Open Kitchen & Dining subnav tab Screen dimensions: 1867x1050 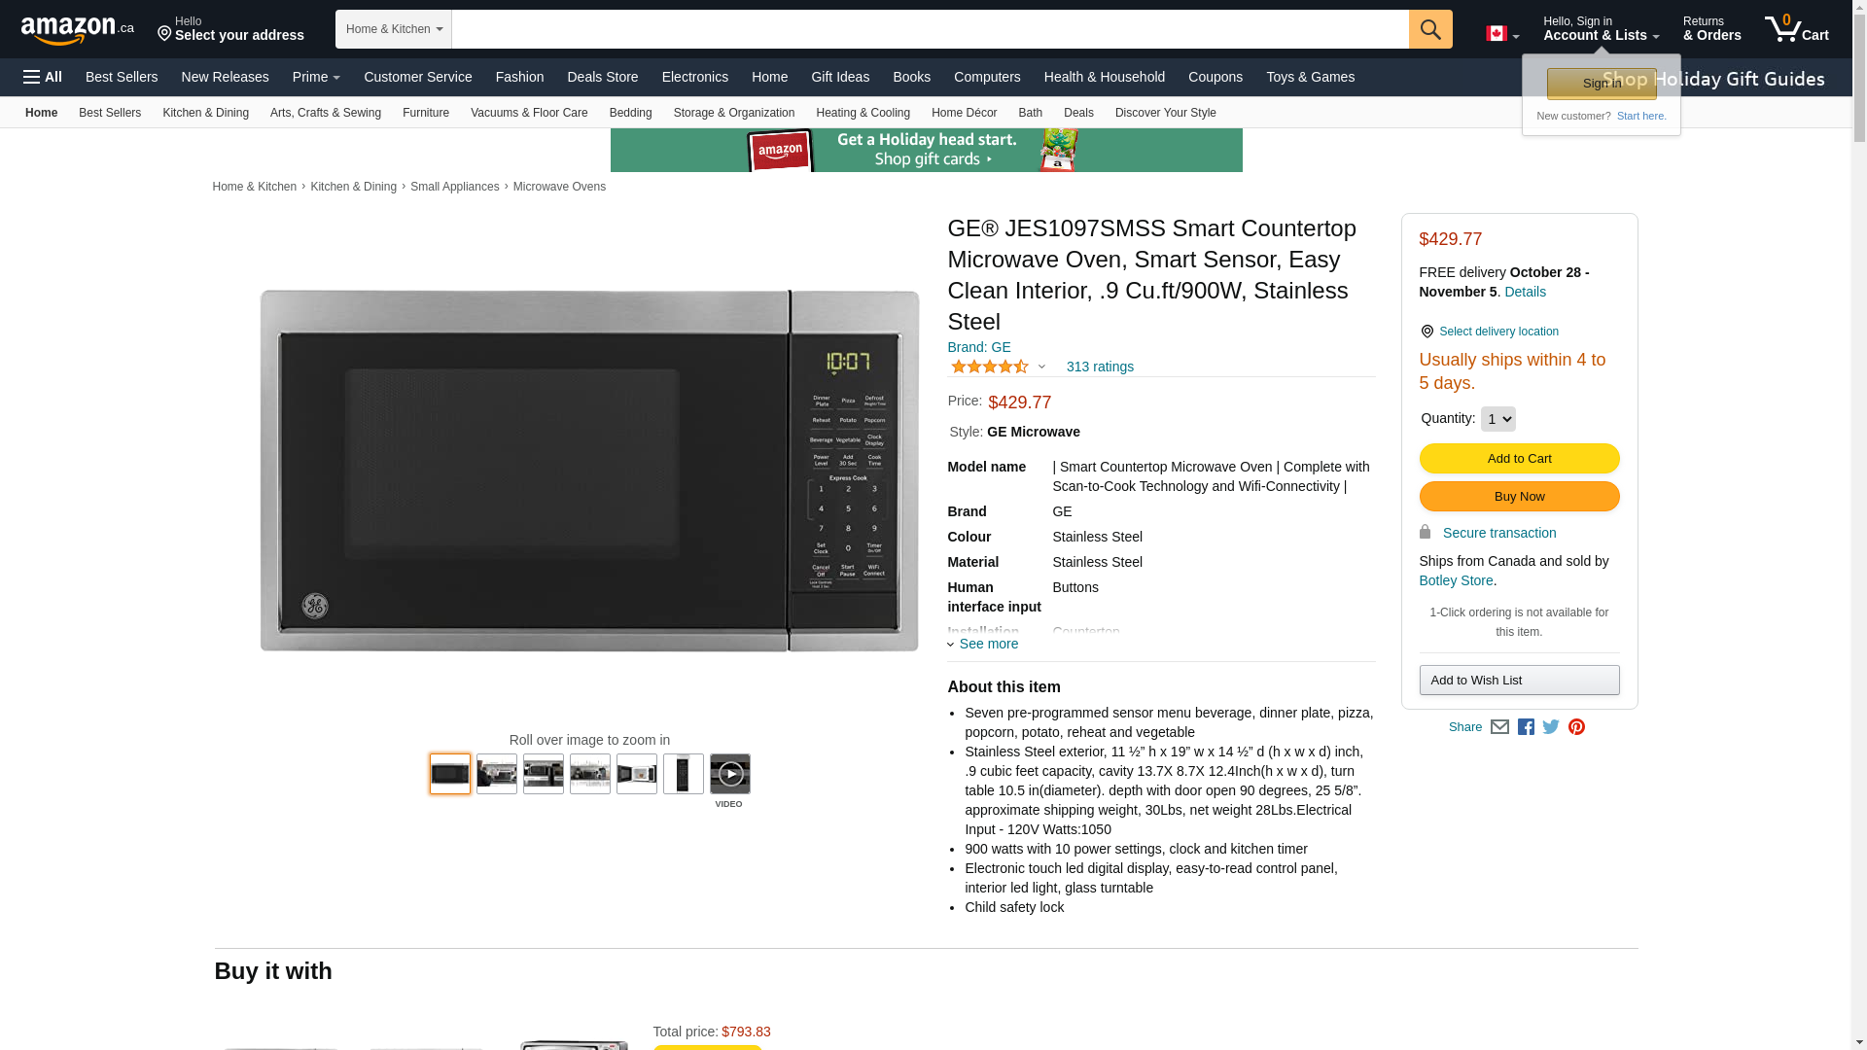coord(205,113)
